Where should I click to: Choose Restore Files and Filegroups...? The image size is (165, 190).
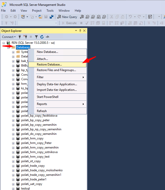click(x=57, y=70)
